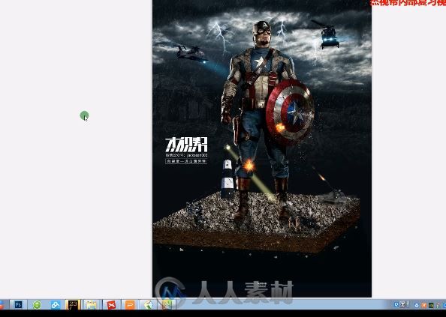Click the white wolf-head tray icon
Screen dimensions: 446x317
(x=403, y=304)
